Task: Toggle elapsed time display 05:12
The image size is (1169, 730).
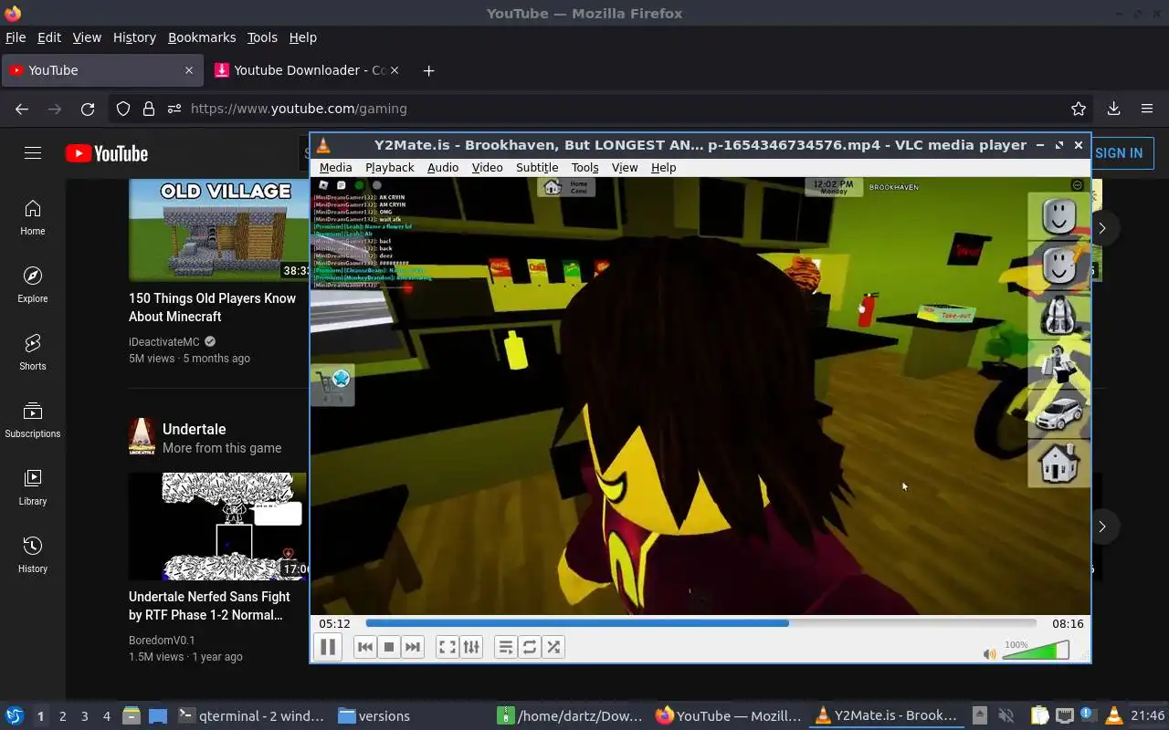Action: pos(334,624)
